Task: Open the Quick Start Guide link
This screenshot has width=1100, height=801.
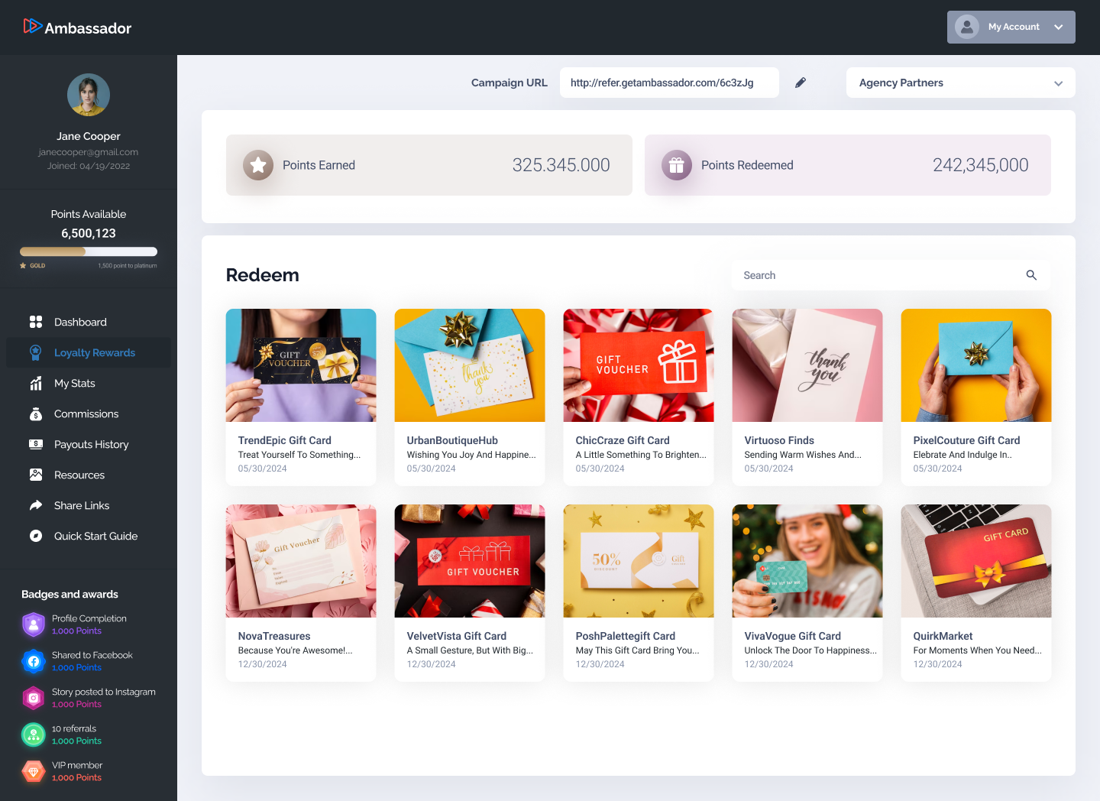Action: pyautogui.click(x=95, y=536)
